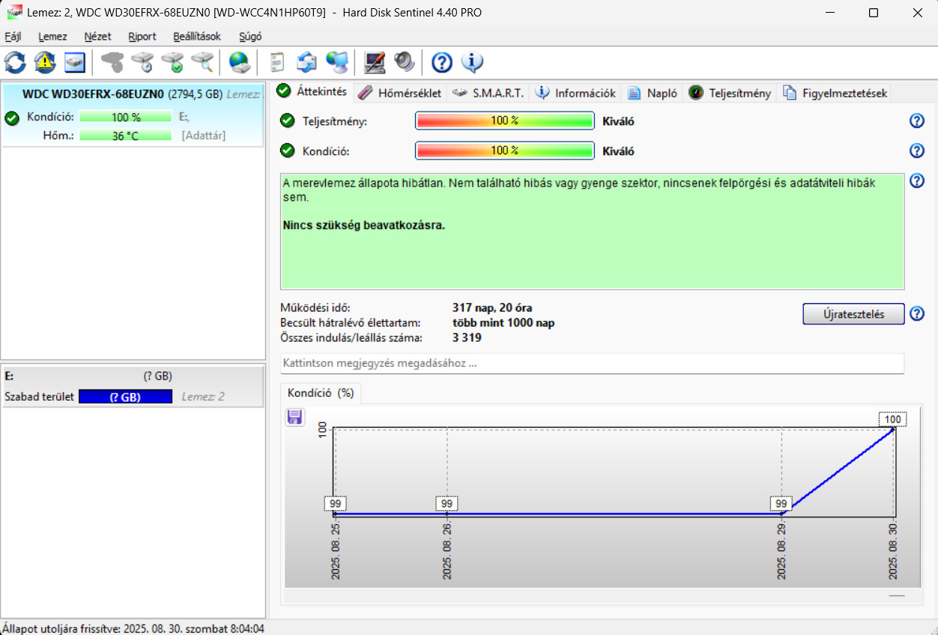Open the report notepad toolbar icon
Image resolution: width=938 pixels, height=635 pixels.
(x=277, y=62)
